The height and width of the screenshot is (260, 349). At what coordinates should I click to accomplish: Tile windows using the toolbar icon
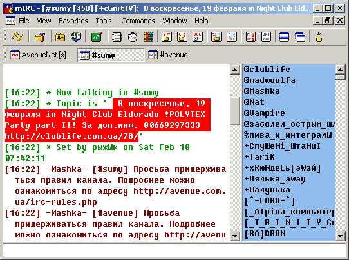click(x=284, y=37)
